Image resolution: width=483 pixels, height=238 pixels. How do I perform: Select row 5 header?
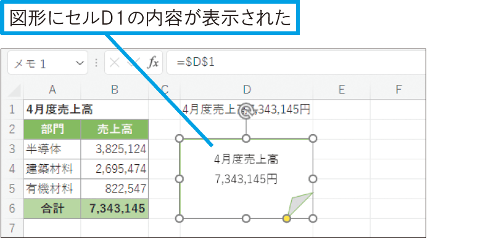coord(12,189)
